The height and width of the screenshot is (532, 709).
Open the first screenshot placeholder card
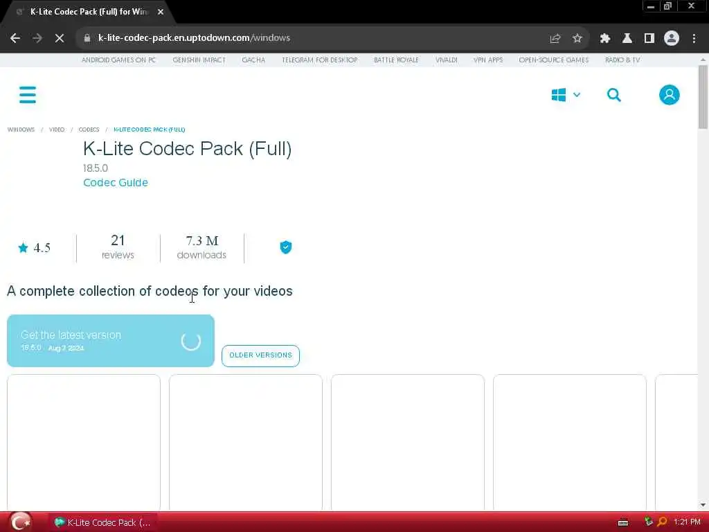click(x=84, y=443)
